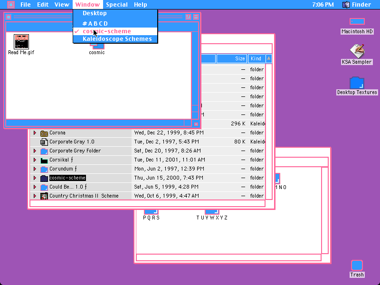380x285 pixels.
Task: Open the Finder application menu
Action: 357,4
